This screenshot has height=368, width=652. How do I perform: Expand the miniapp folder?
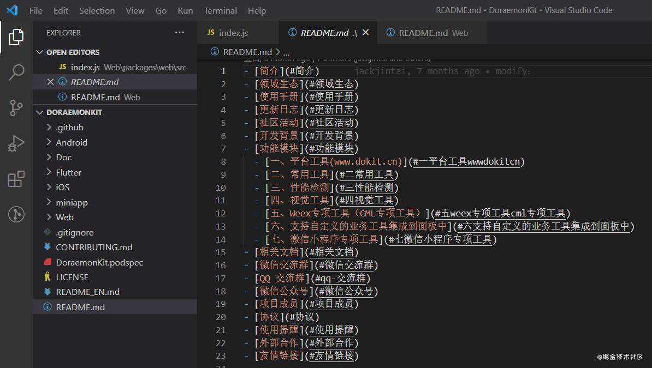coord(49,202)
